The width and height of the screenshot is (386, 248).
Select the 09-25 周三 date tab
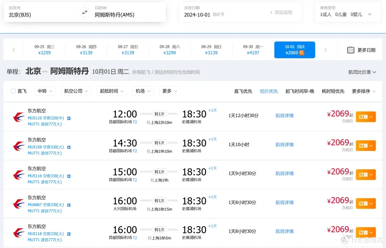(45, 50)
